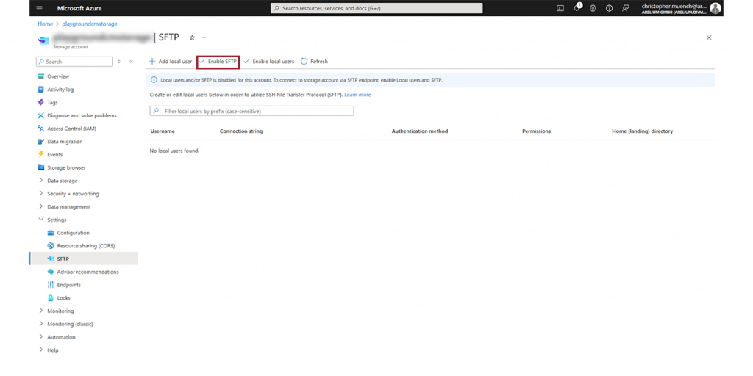The height and width of the screenshot is (376, 753).
Task: Click the storage account icon by the title
Action: [43, 40]
